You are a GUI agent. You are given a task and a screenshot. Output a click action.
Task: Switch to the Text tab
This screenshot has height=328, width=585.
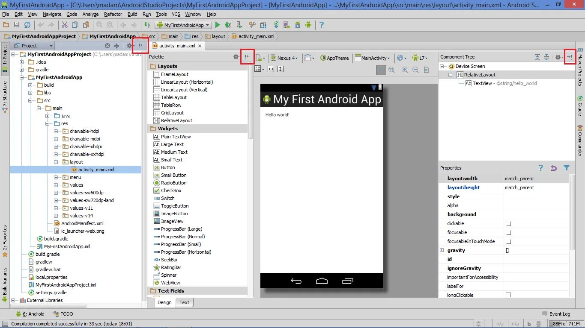tap(184, 302)
